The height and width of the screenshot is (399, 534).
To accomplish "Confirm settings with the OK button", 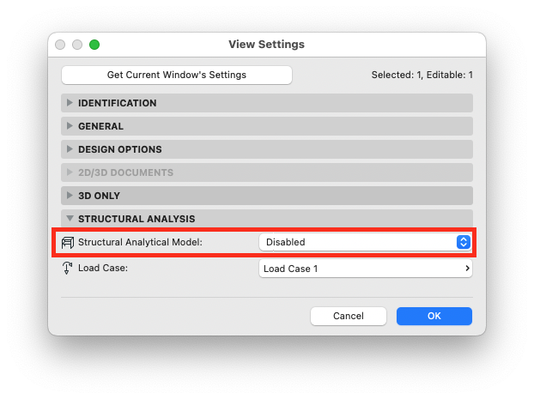I will tap(434, 316).
